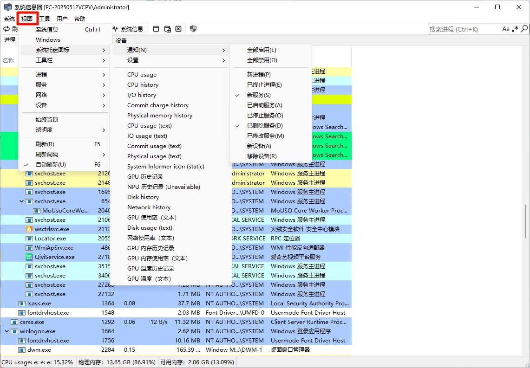Open the 系统 menu
This screenshot has width=530, height=368.
click(9, 19)
